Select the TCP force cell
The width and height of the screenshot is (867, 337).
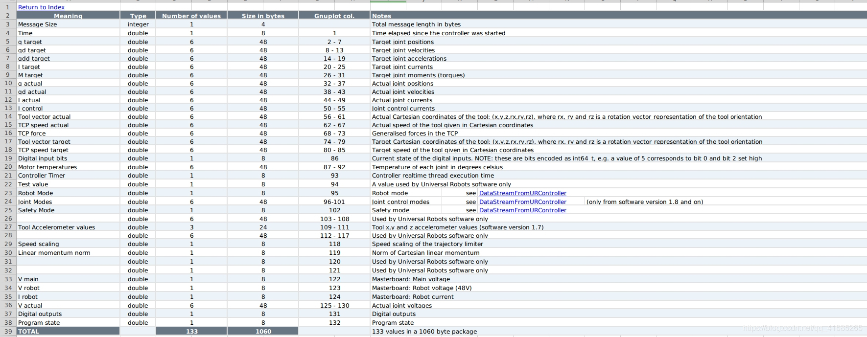click(x=68, y=134)
